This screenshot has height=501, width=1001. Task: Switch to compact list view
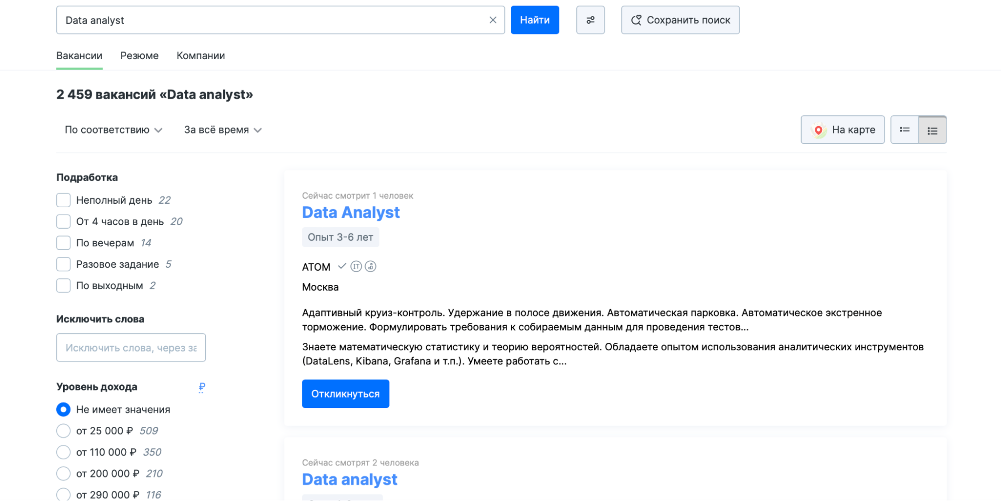(905, 130)
